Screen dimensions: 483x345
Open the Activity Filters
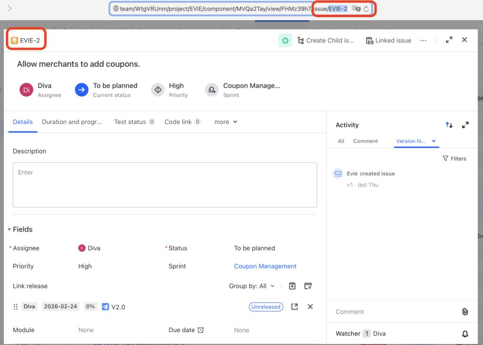454,159
